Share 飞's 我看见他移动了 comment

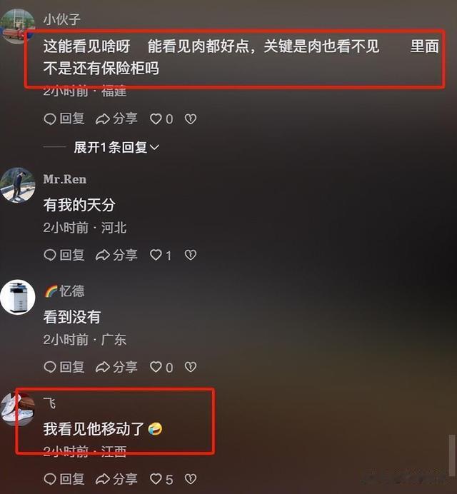pyautogui.click(x=116, y=479)
